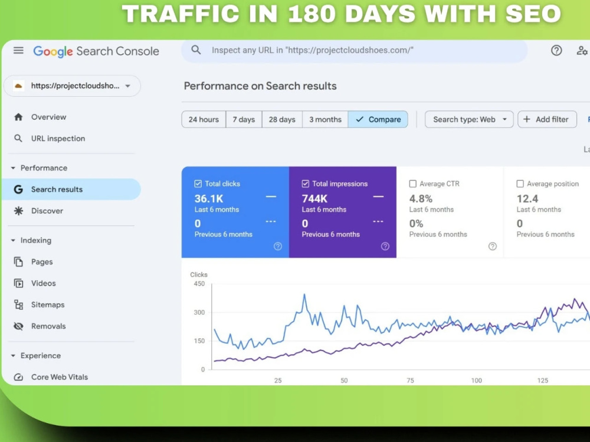Toggle the Total impressions checkbox
The width and height of the screenshot is (590, 442).
point(306,184)
